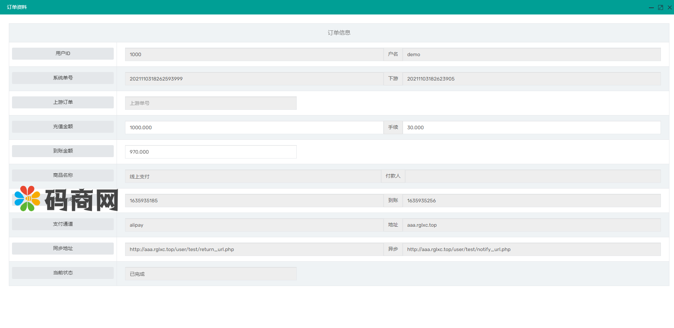
Task: Click the 码商网 flower logo
Action: tap(27, 199)
